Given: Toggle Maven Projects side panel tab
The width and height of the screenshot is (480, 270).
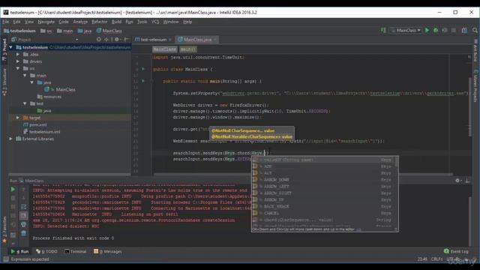Looking at the screenshot, I should (x=475, y=85).
